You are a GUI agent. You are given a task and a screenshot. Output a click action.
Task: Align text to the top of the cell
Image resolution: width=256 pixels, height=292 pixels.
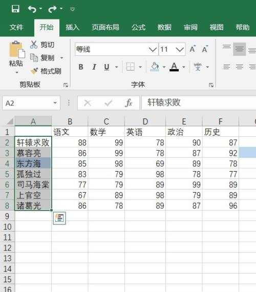click(x=227, y=47)
